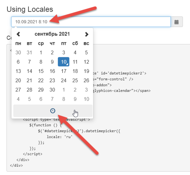Pick day 16
Viewport: 190px width, 175px height.
(x=52, y=71)
